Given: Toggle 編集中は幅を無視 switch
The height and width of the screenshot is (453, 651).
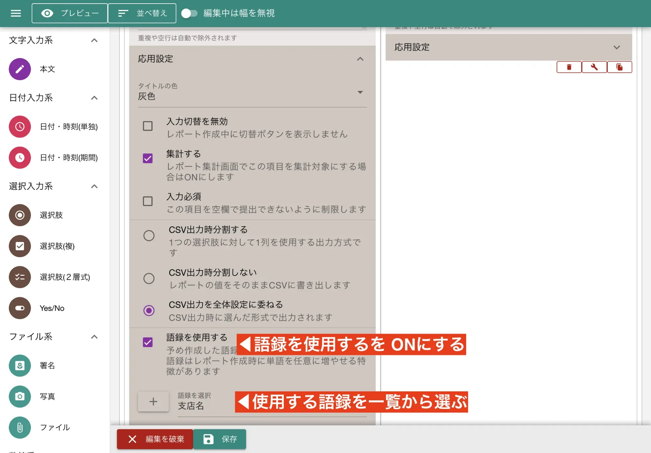Looking at the screenshot, I should [x=189, y=13].
